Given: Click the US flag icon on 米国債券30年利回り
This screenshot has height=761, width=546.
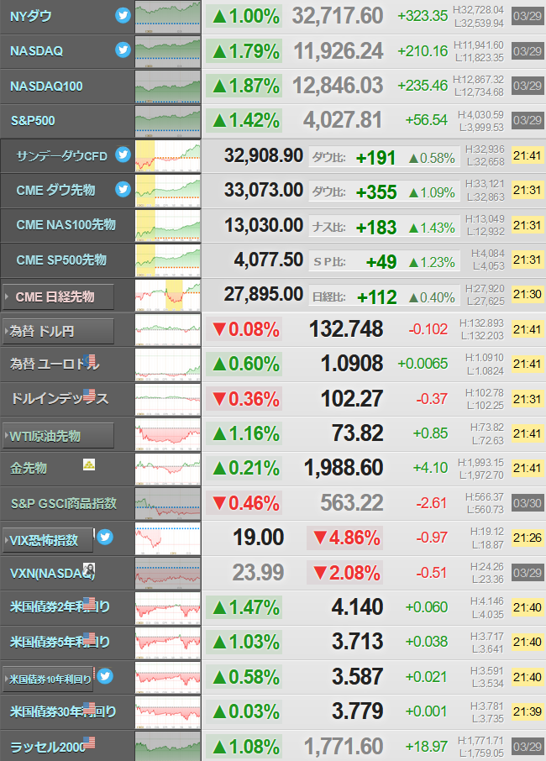Looking at the screenshot, I should point(89,707).
